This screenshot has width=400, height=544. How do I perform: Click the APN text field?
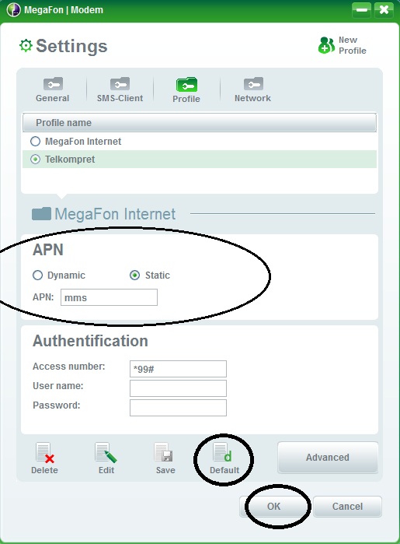(x=109, y=297)
